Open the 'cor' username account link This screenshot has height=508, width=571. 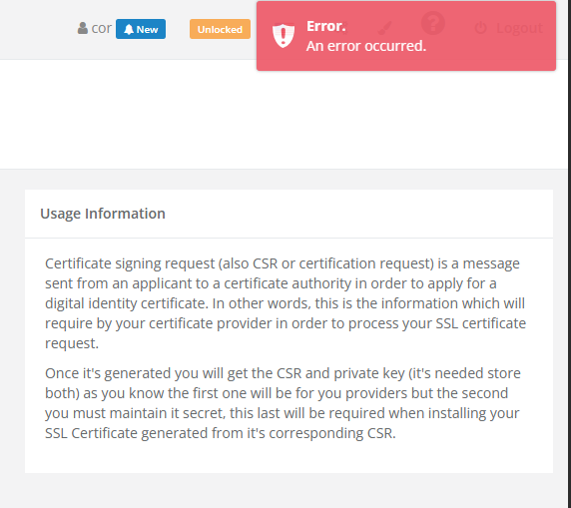coord(101,28)
